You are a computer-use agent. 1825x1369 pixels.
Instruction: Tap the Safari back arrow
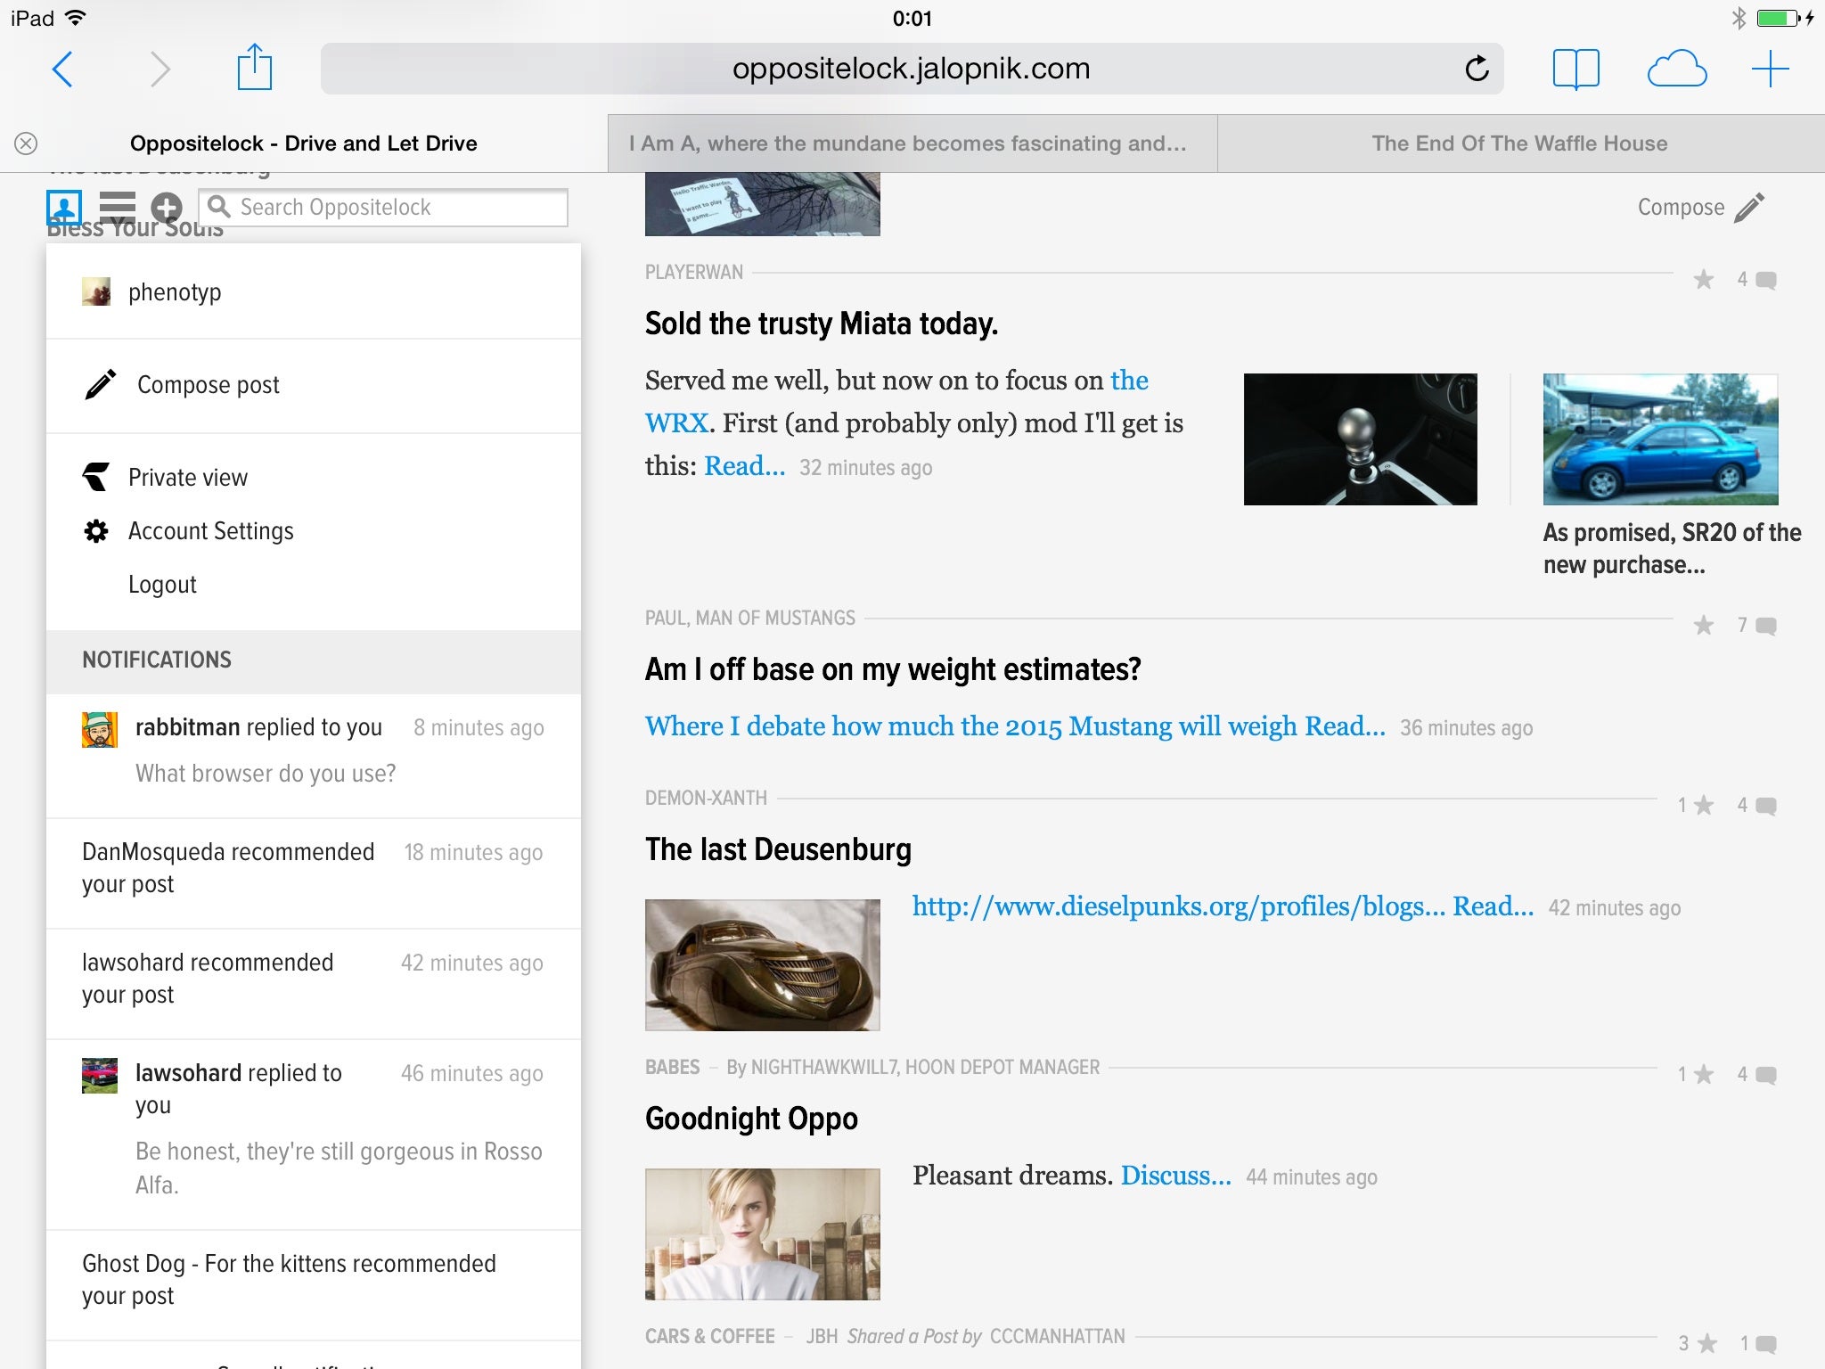62,70
